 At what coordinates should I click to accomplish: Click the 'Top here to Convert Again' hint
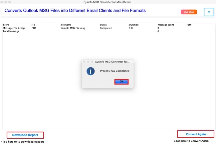point(191,141)
